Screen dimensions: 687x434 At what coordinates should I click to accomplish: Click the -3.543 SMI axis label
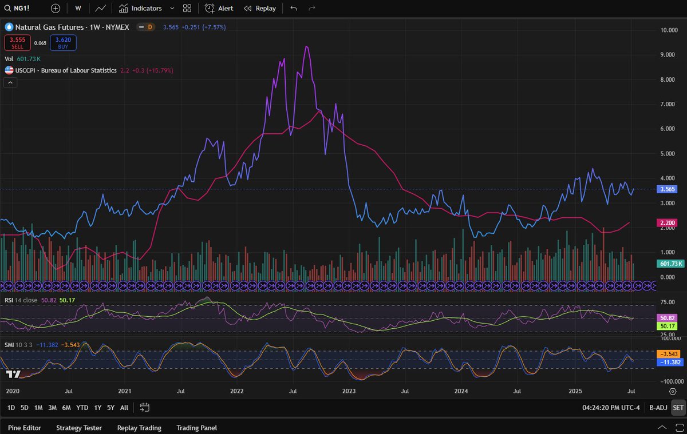pyautogui.click(x=670, y=354)
